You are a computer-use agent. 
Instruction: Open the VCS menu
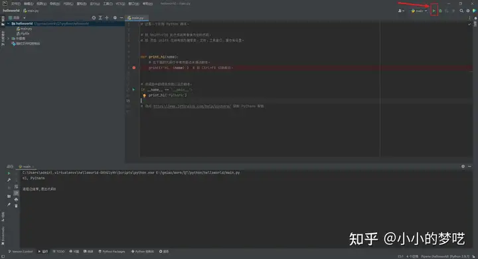tap(120, 4)
